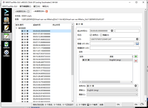Viewport: 148px width, 108px height.
Task: Browse for segment UID file
Action: [137, 44]
